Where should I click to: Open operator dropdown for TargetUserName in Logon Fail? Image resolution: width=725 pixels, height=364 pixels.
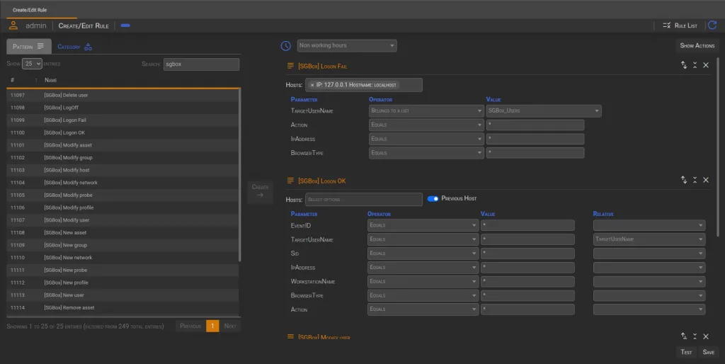[426, 111]
